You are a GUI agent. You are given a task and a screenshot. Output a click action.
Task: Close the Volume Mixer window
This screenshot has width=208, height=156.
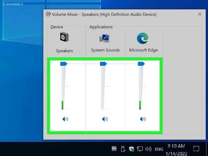(200, 14)
